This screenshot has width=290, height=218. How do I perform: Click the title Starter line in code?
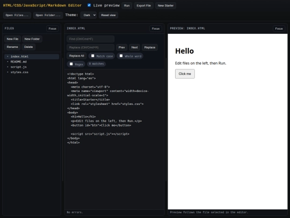(x=90, y=100)
